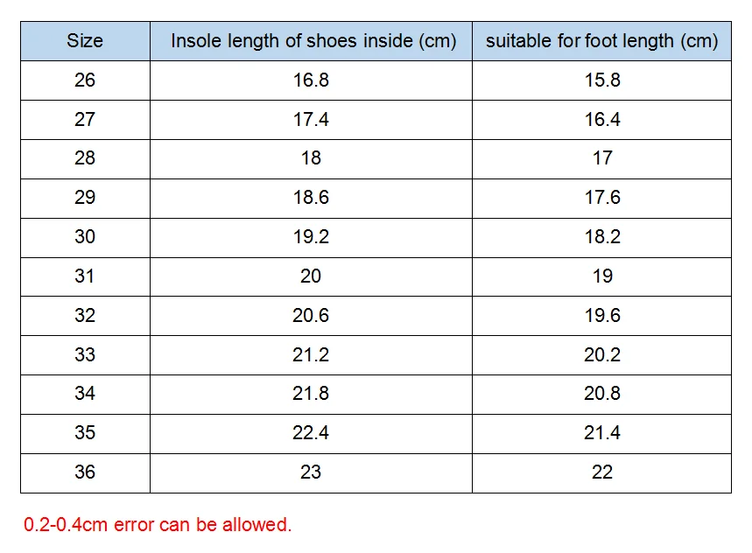Select size 26 cell
The width and height of the screenshot is (752, 553).
pyautogui.click(x=85, y=80)
